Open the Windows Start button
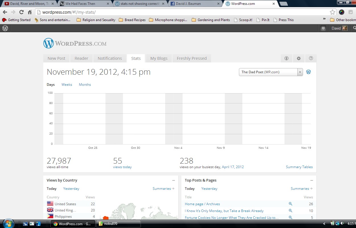 click(x=8, y=223)
